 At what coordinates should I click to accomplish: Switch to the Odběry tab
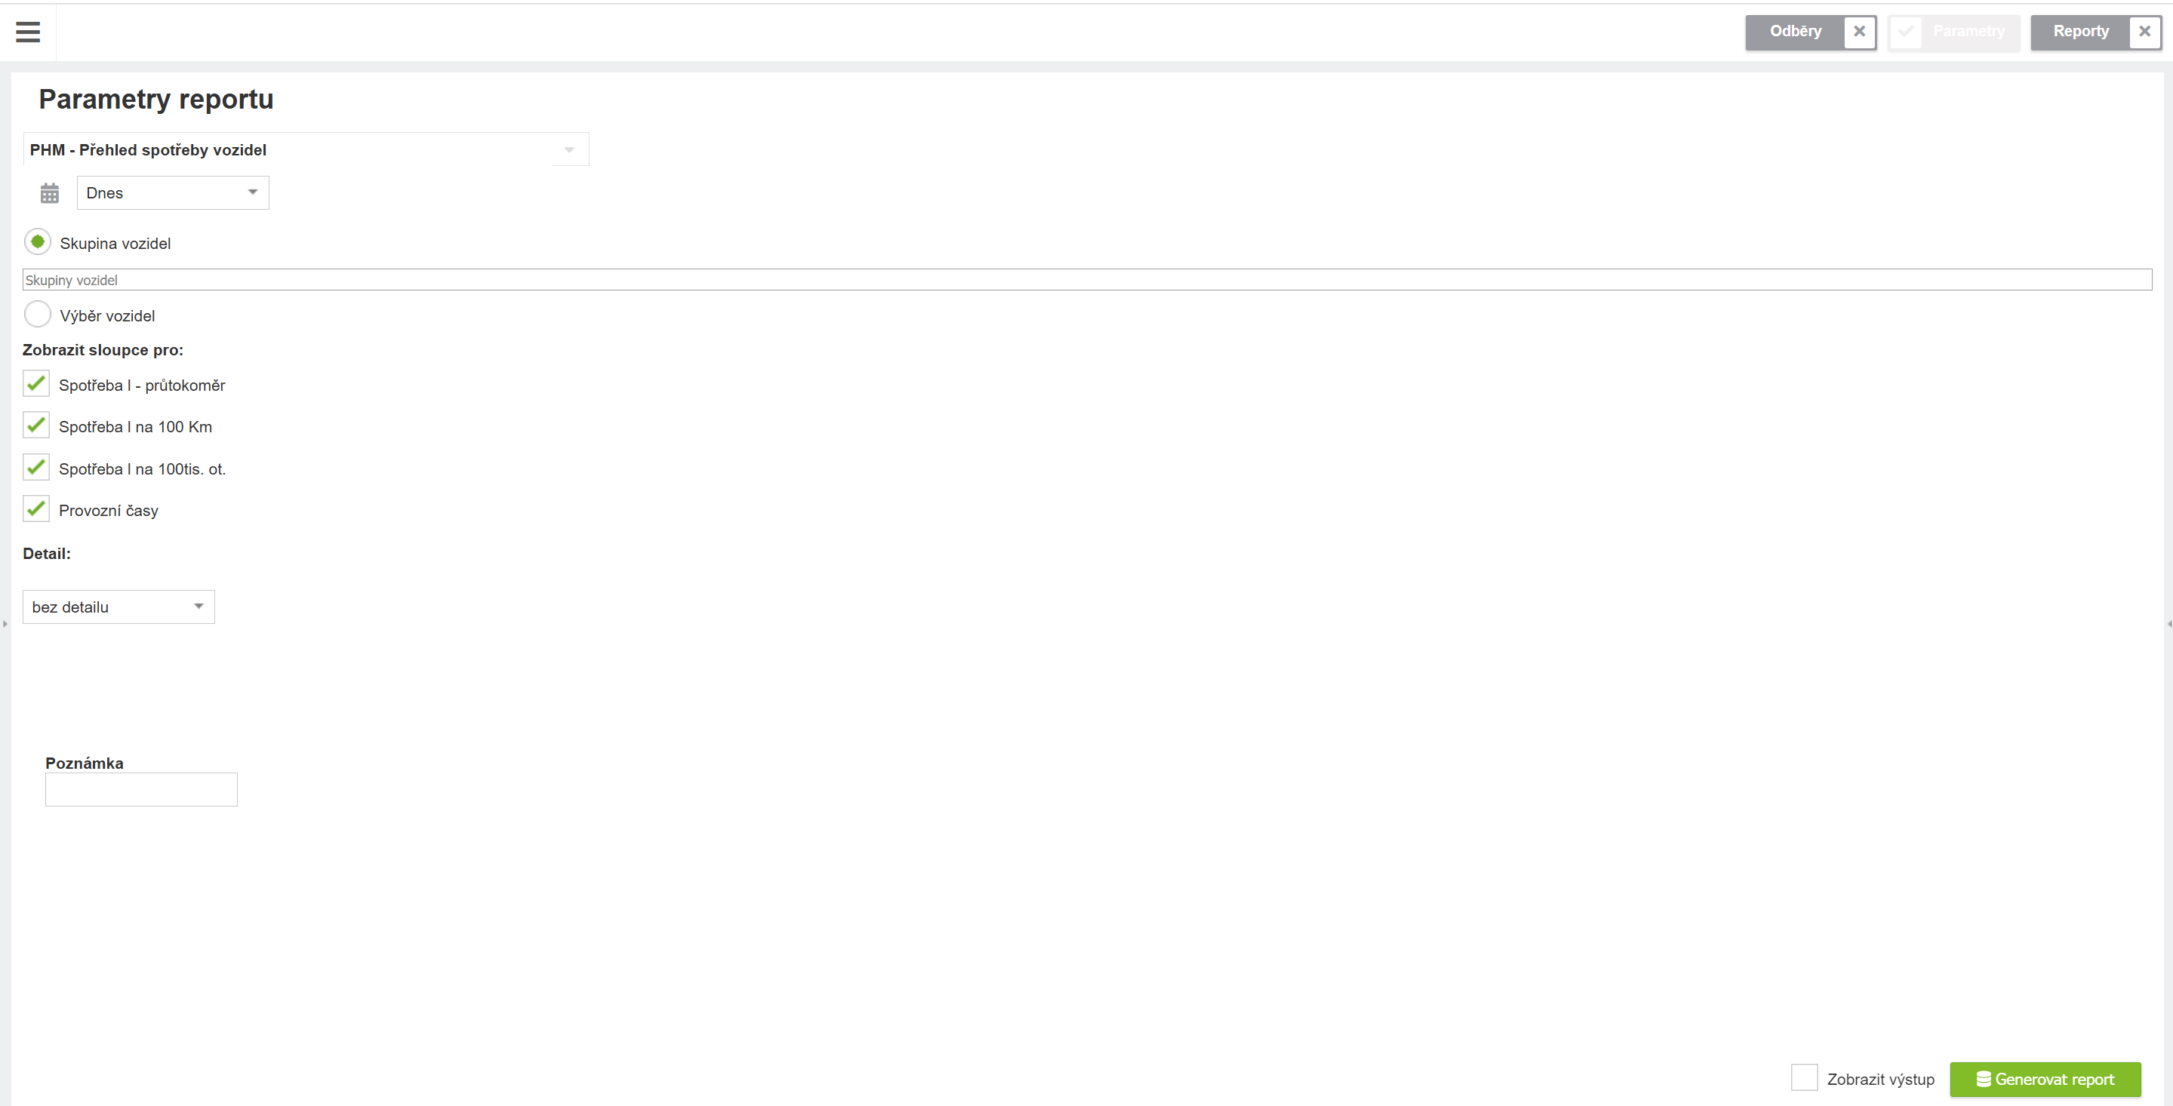1795,32
